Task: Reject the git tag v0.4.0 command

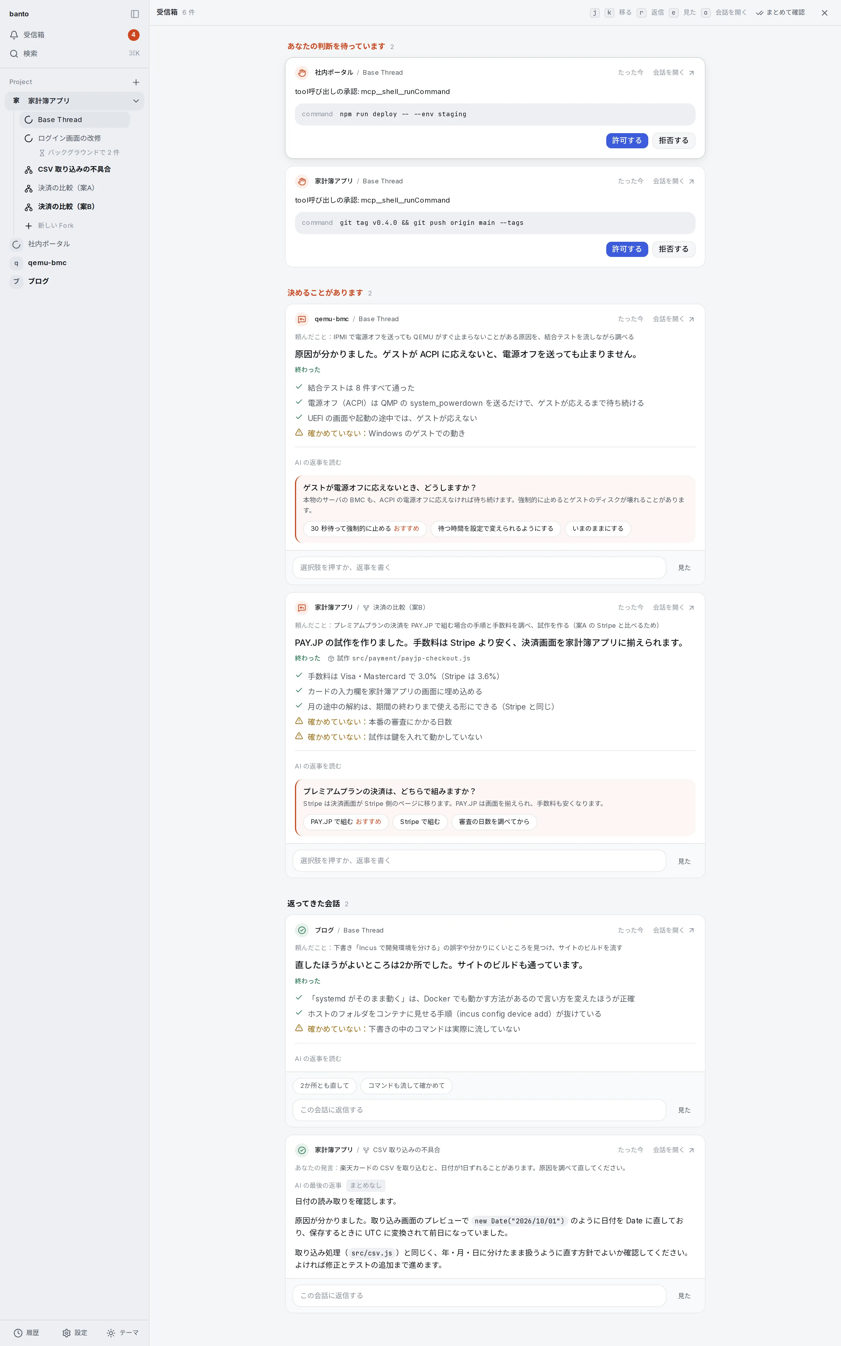Action: (673, 249)
